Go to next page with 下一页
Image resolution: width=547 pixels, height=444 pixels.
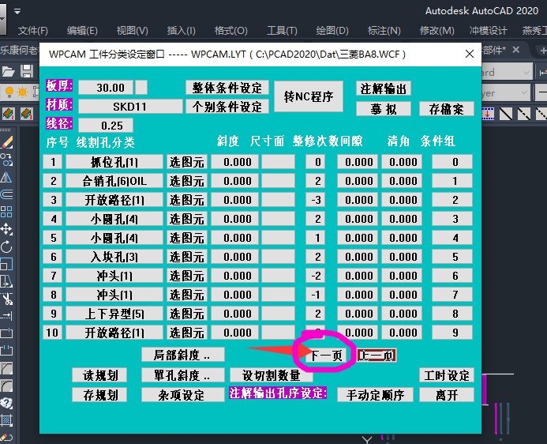pos(326,356)
